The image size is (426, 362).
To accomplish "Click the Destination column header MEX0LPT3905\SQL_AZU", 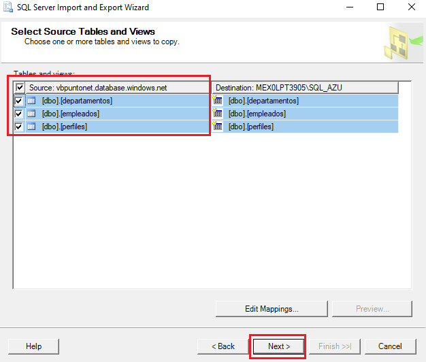I will click(x=305, y=88).
